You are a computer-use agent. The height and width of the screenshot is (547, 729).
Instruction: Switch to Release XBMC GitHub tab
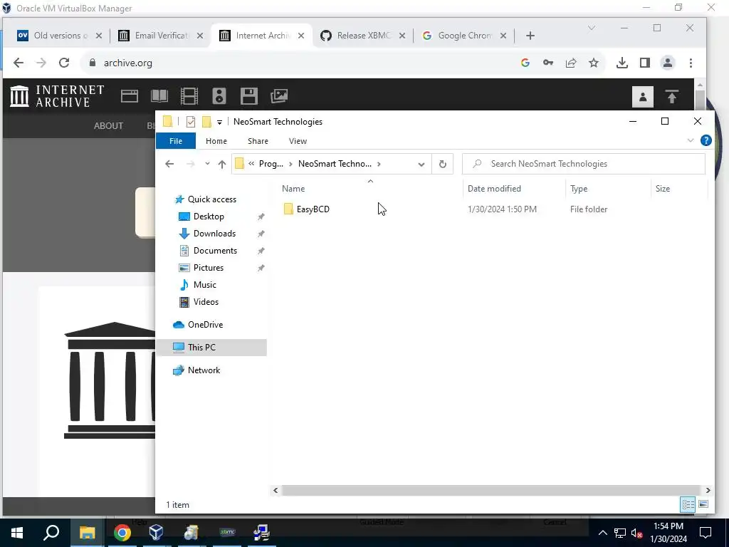(x=364, y=36)
